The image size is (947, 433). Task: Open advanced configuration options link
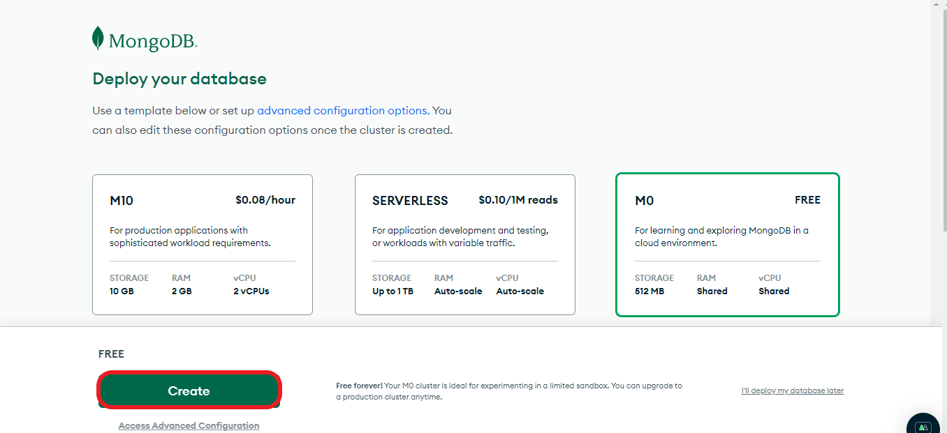click(342, 110)
